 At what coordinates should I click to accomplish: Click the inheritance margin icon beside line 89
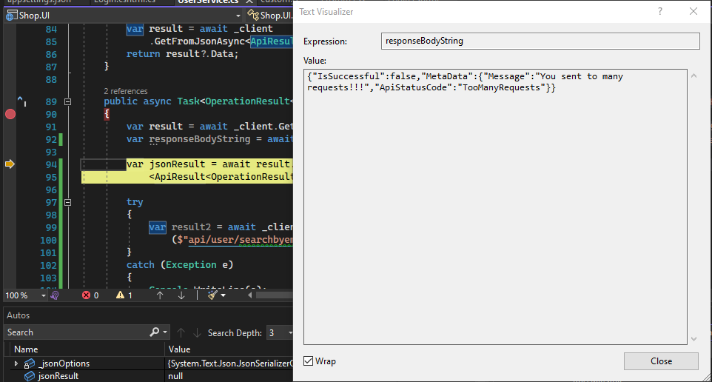tap(21, 101)
